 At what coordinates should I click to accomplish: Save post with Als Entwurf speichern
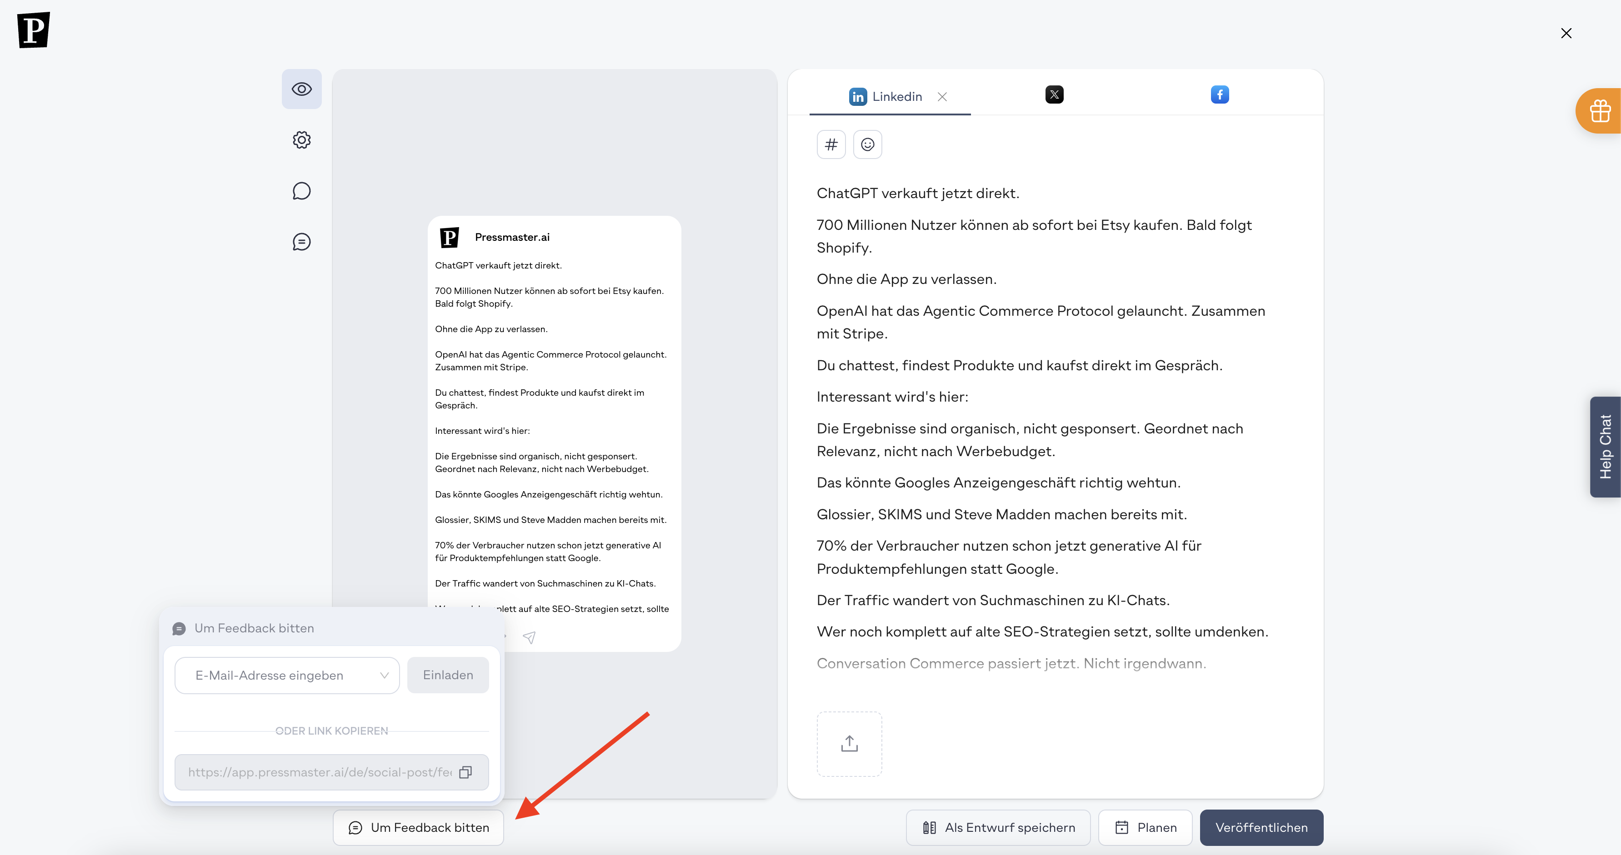coord(998,827)
